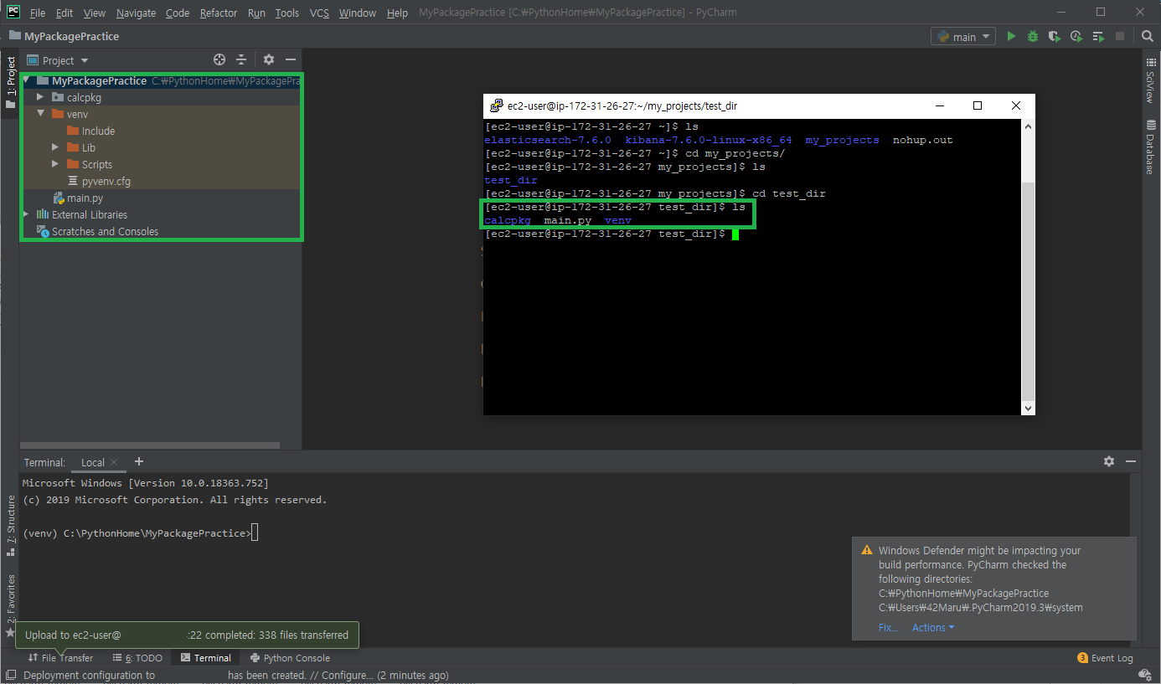This screenshot has height=684, width=1161.
Task: Run the main configuration with green play
Action: (1011, 37)
